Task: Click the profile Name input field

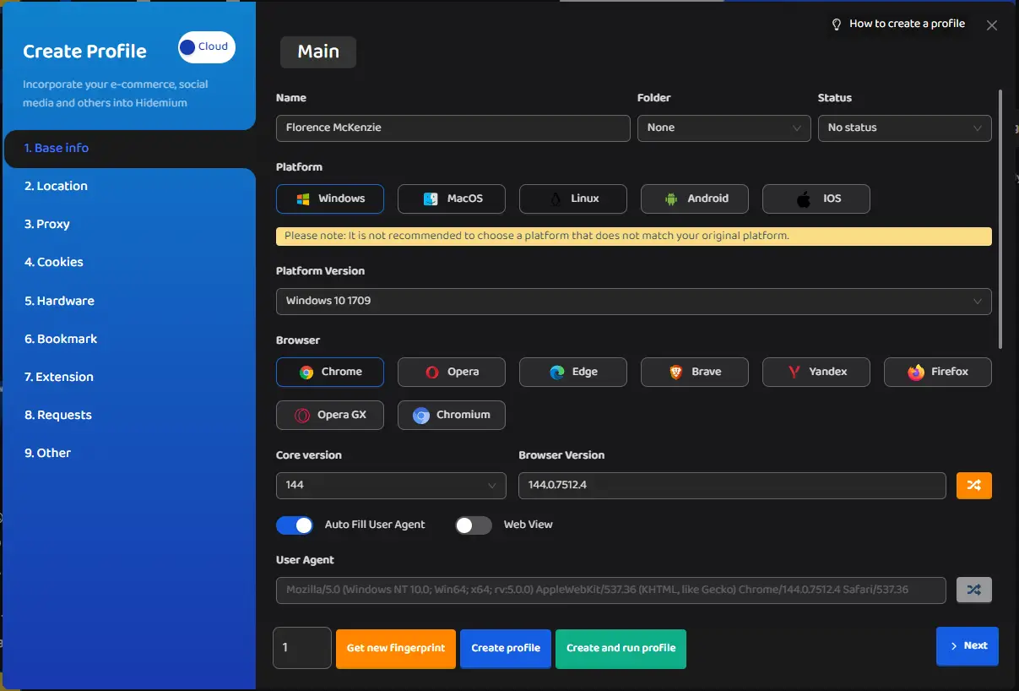Action: click(x=453, y=128)
